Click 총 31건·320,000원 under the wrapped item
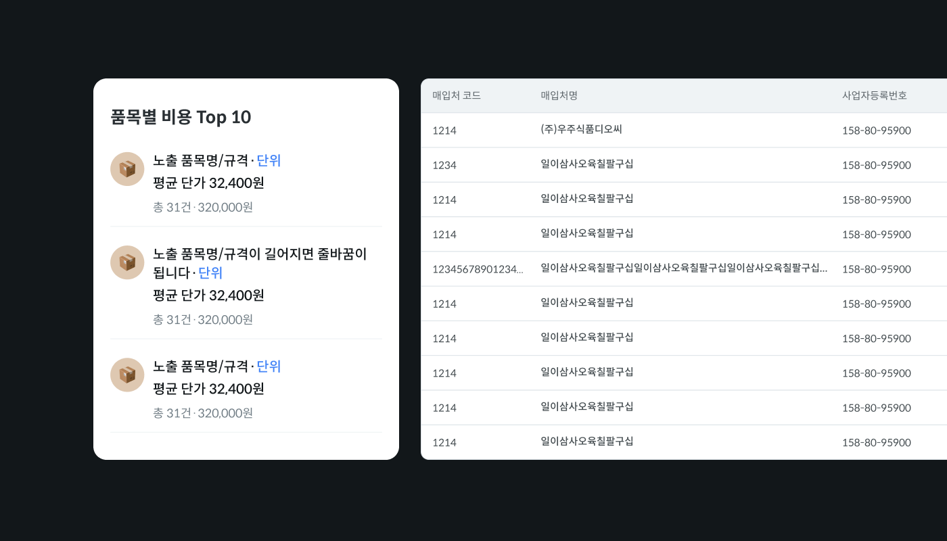Screen dimensions: 947x541 pyautogui.click(x=203, y=319)
